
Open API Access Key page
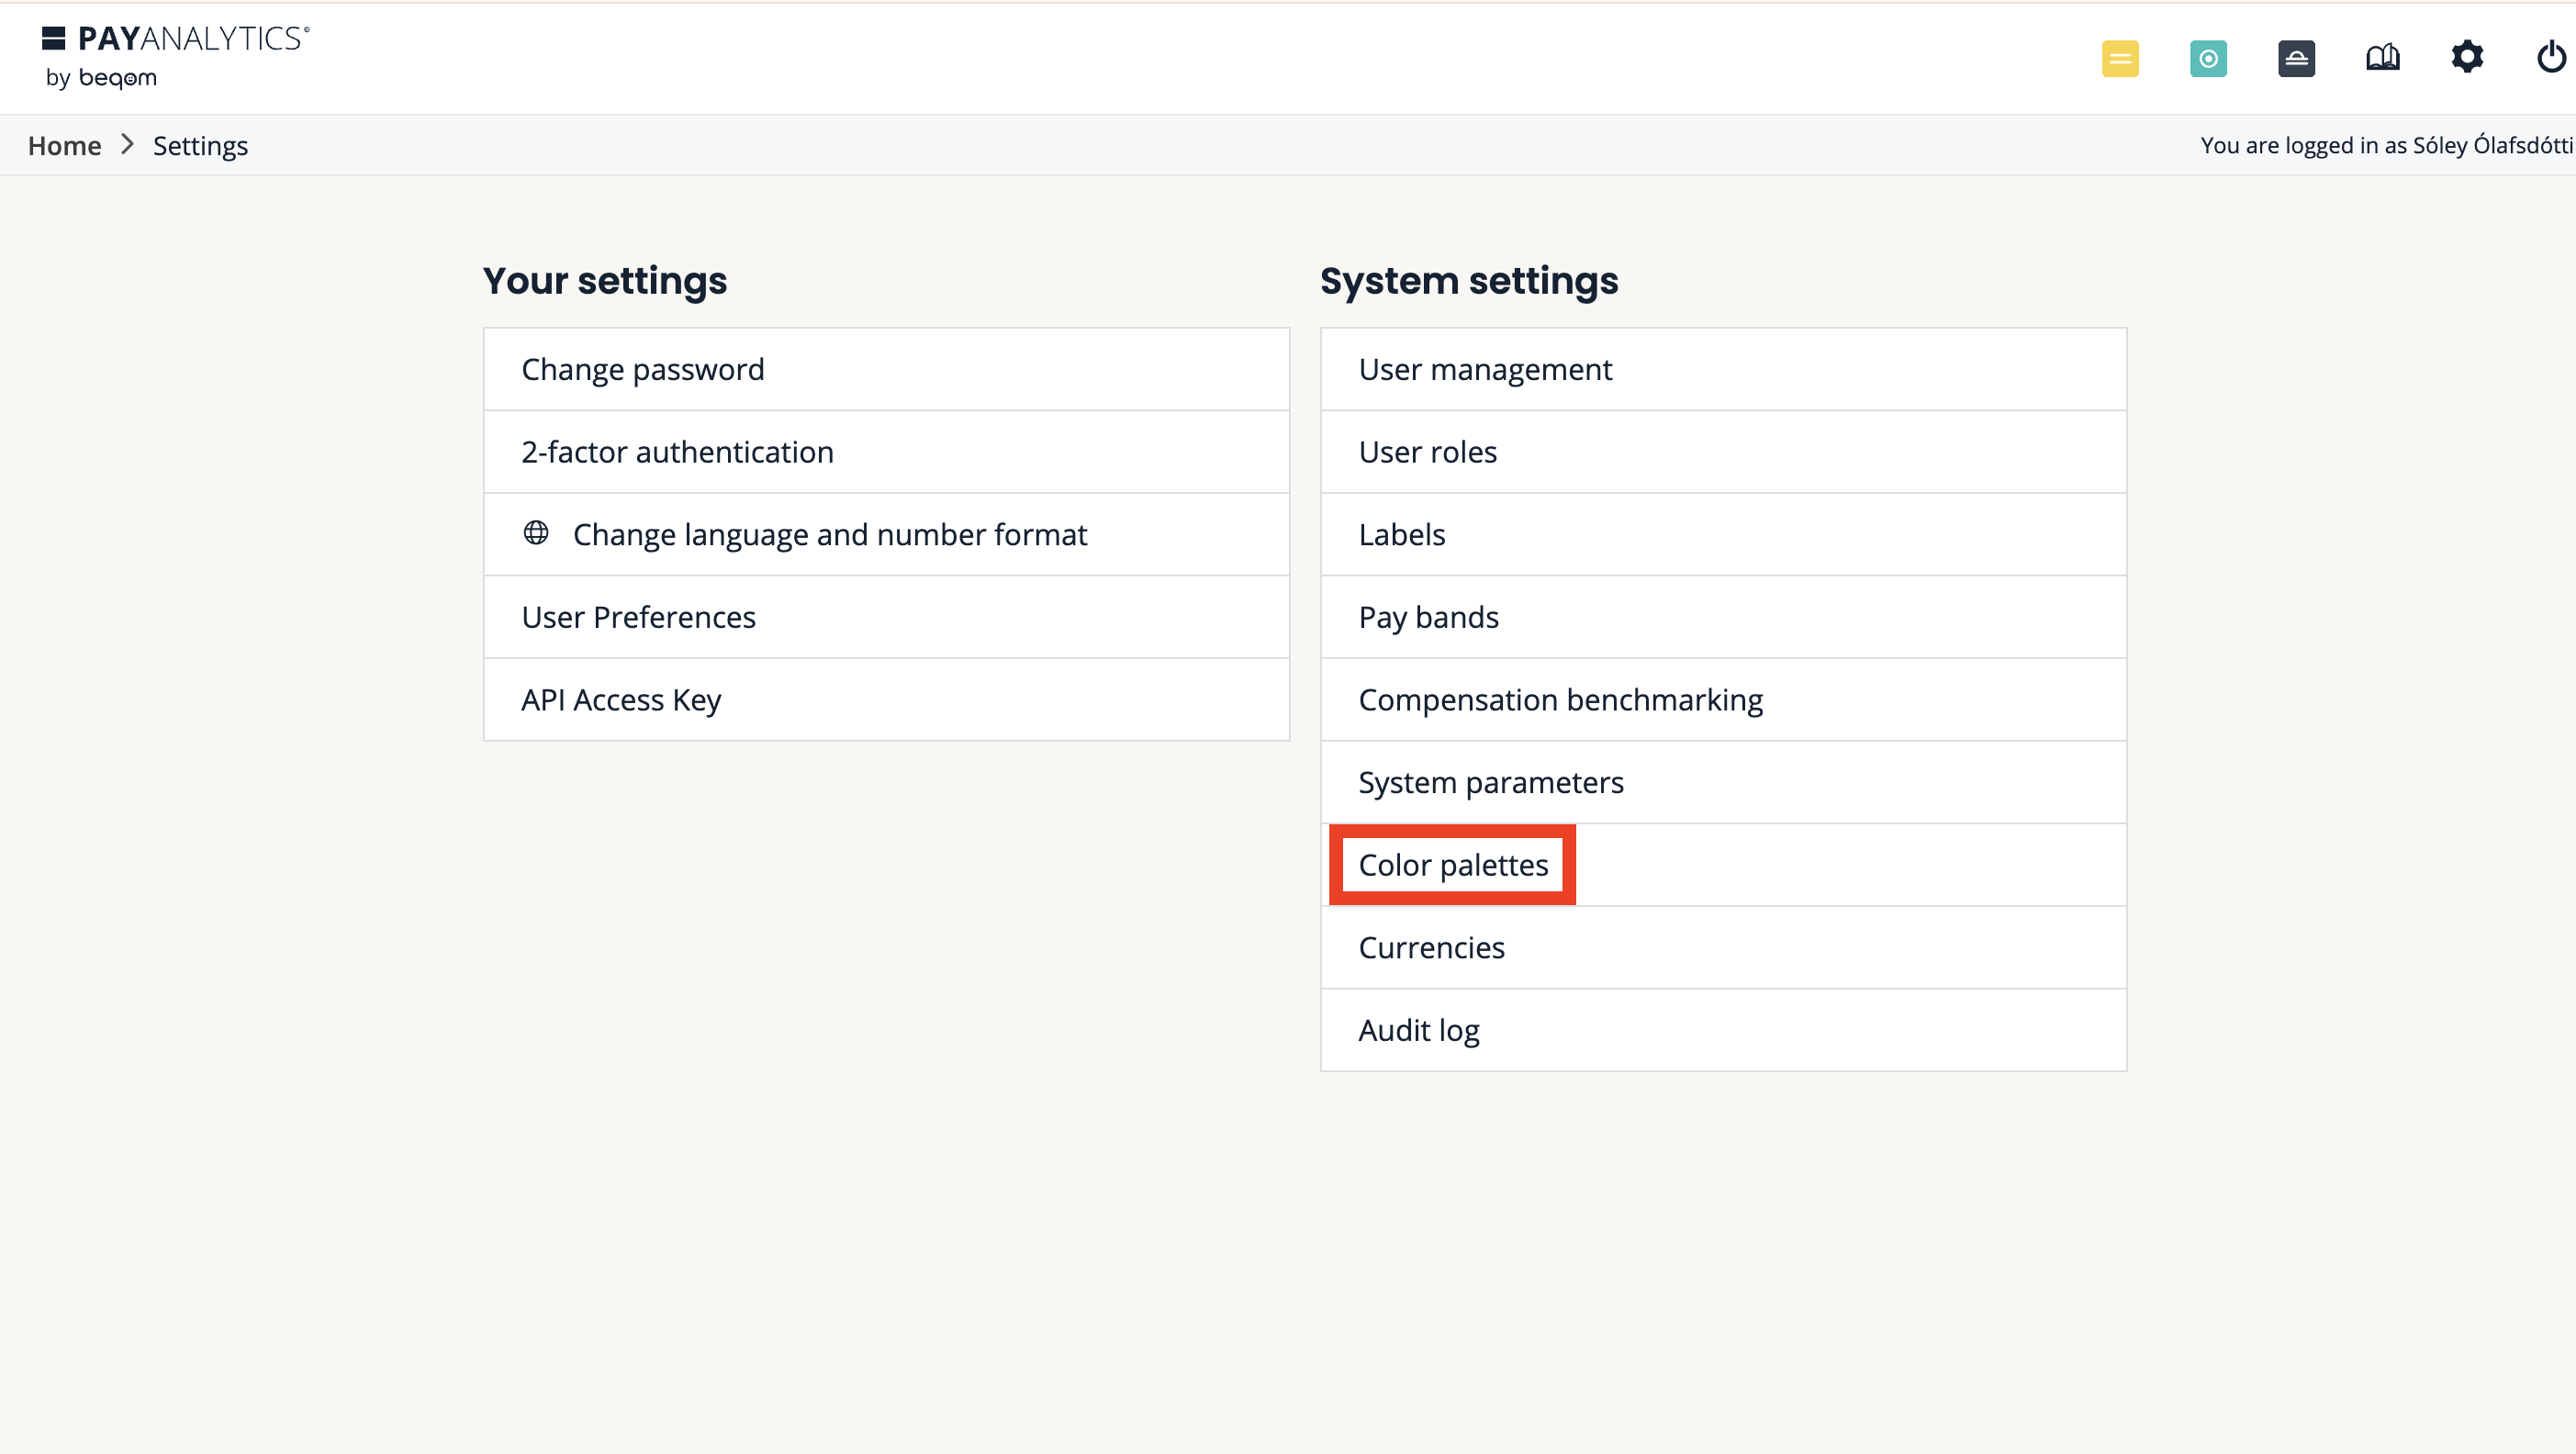click(620, 700)
